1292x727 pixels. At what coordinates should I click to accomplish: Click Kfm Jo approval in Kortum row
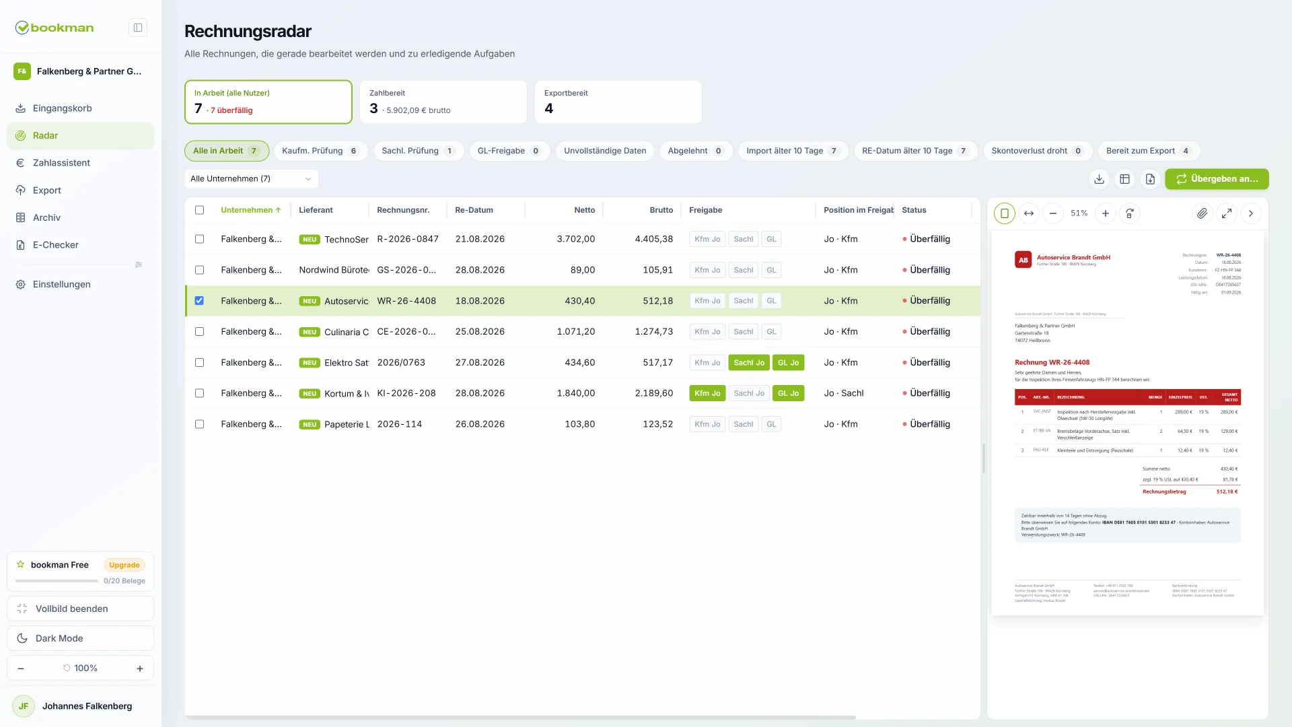coord(707,393)
